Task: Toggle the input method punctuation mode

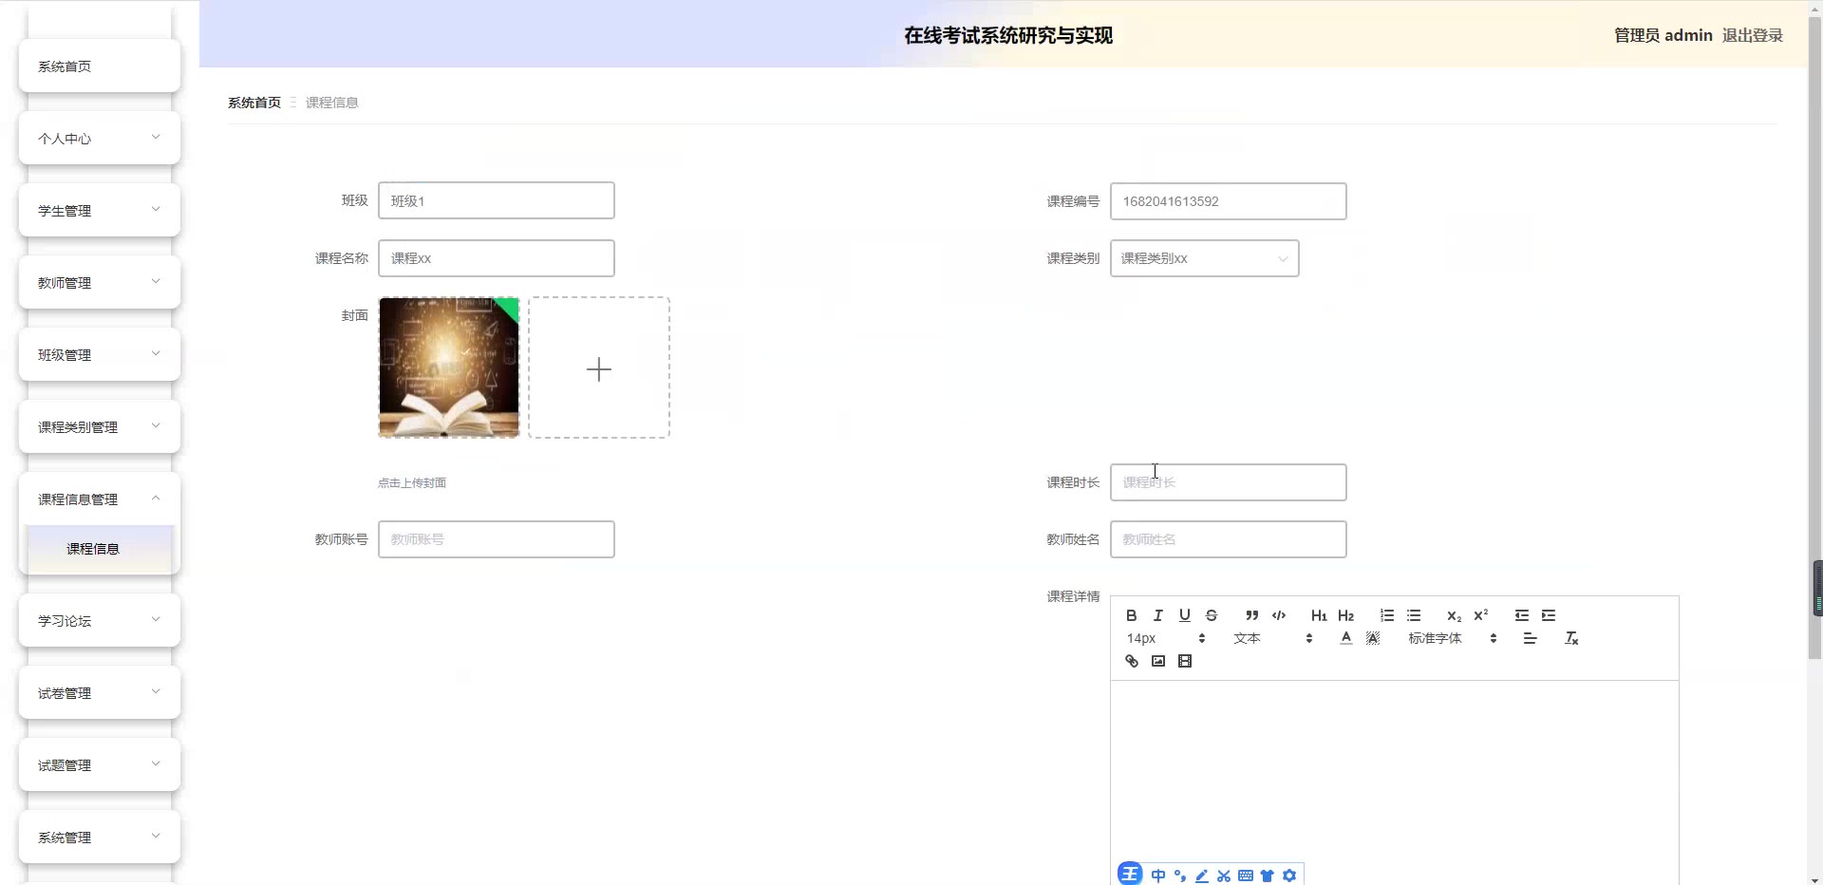Action: click(1179, 876)
